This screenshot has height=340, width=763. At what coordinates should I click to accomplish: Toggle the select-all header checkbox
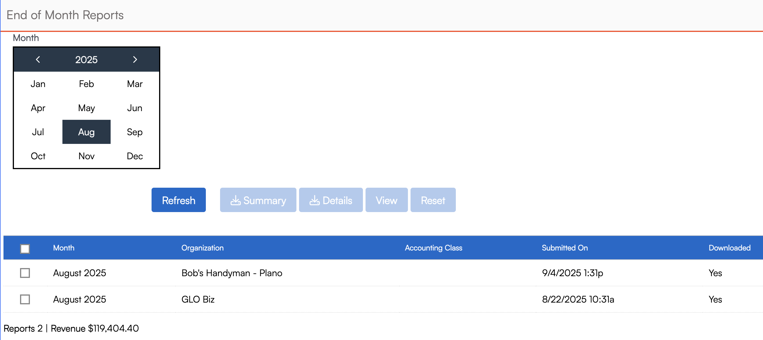25,249
